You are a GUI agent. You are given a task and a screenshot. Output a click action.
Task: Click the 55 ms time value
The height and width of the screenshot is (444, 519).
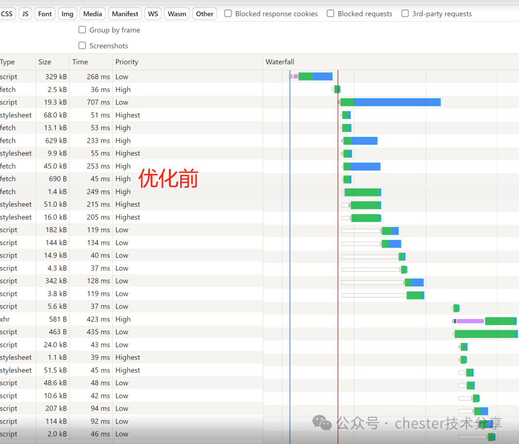(x=100, y=153)
